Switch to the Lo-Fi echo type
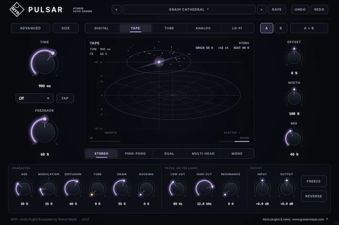This screenshot has width=339, height=225. [x=237, y=28]
